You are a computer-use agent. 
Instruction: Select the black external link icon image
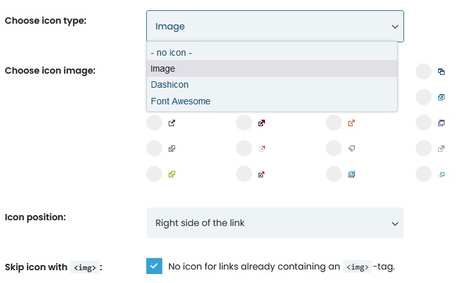click(x=172, y=123)
